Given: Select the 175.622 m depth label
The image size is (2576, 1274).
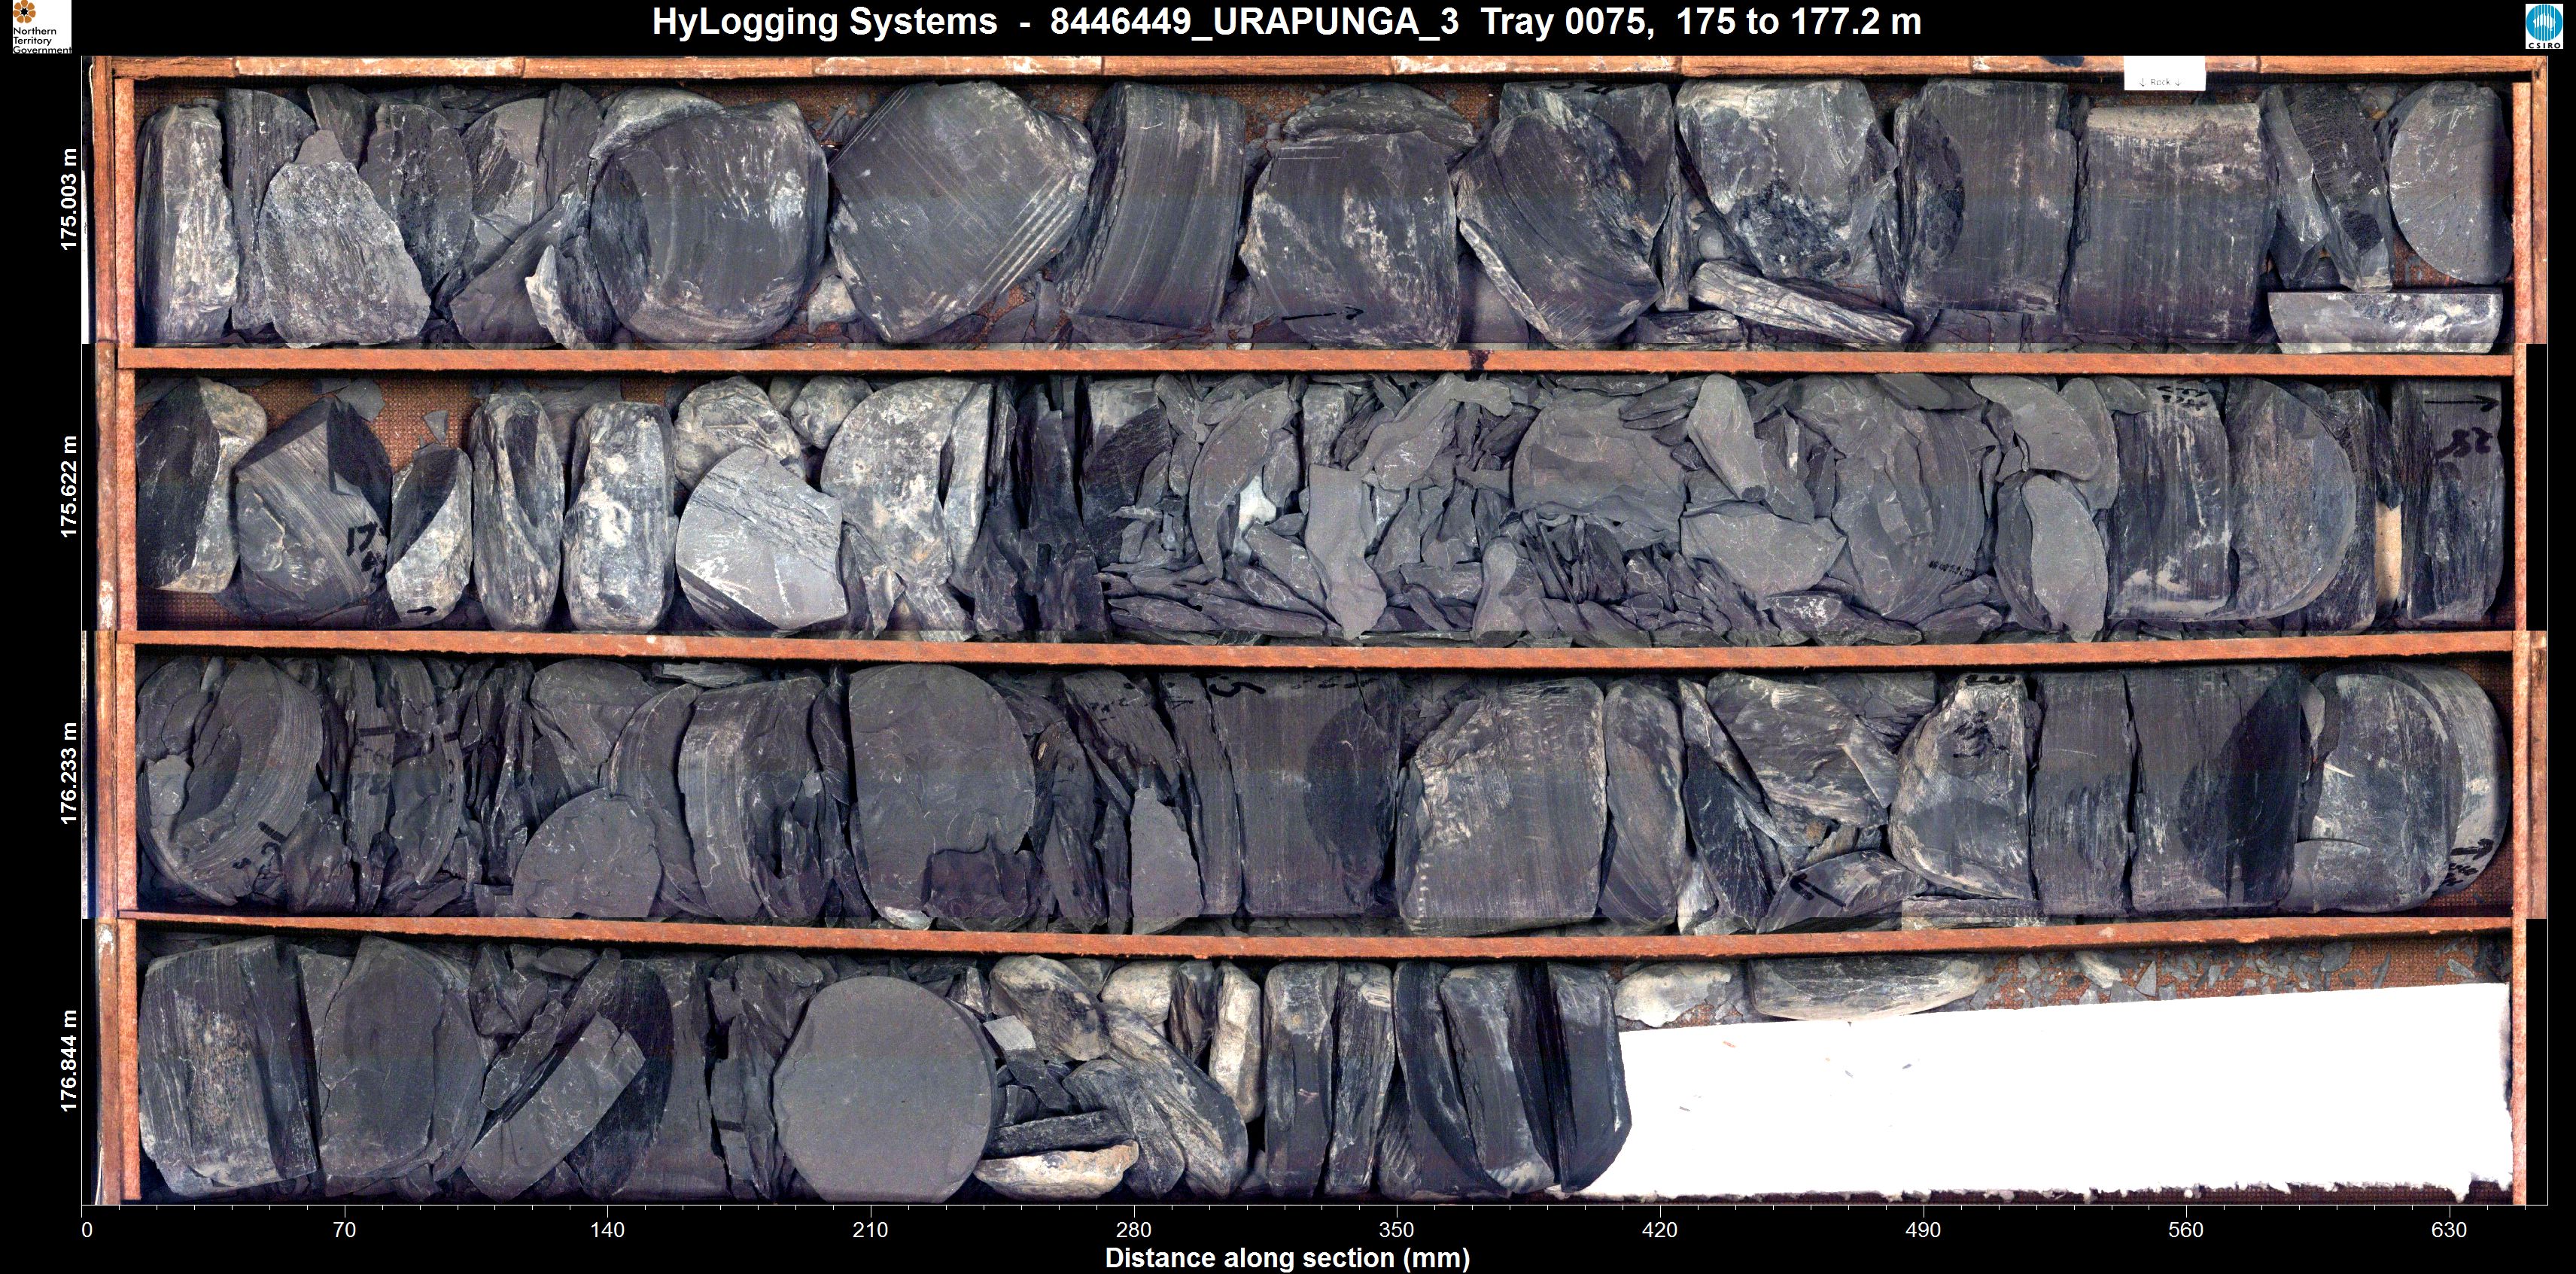Looking at the screenshot, I should 69,487.
